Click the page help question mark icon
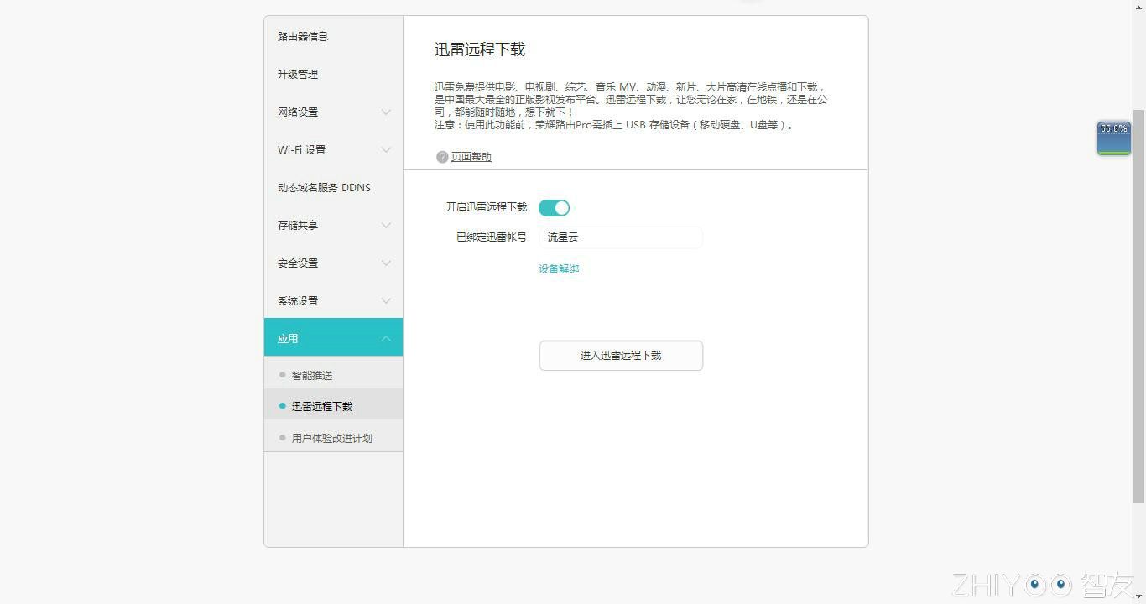1146x604 pixels. point(442,157)
